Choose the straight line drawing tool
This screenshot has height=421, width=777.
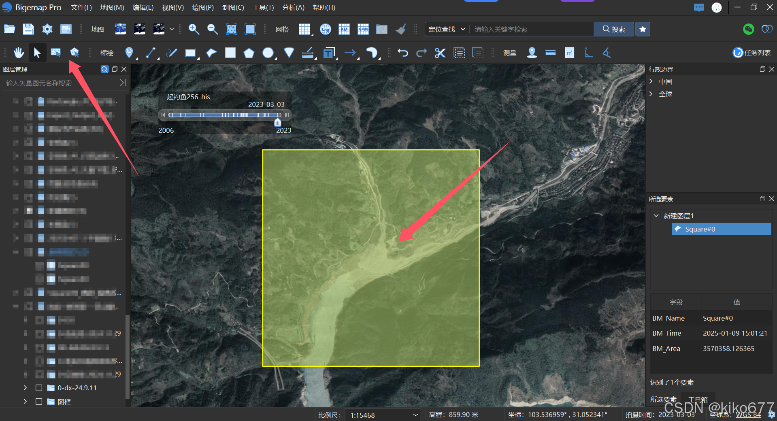[x=150, y=53]
